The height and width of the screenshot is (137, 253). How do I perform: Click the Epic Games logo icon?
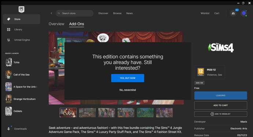tap(22, 10)
